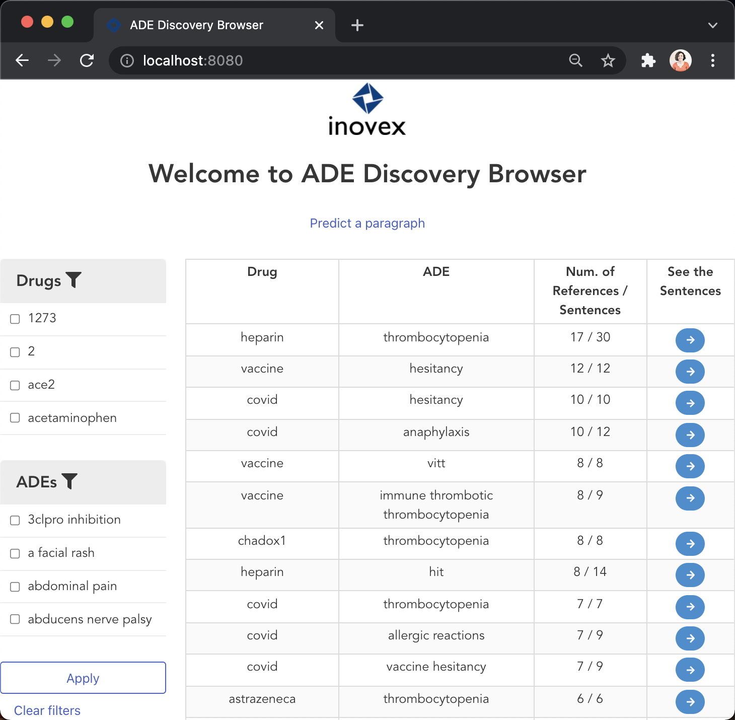Switch to ADE Discovery Browser tab
Screen dimensions: 735x720
(196, 25)
